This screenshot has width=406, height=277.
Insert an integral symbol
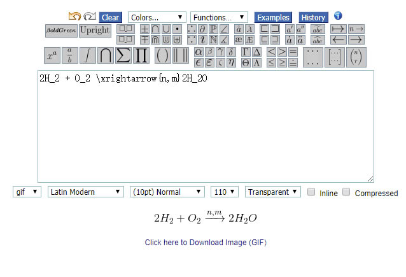88,55
